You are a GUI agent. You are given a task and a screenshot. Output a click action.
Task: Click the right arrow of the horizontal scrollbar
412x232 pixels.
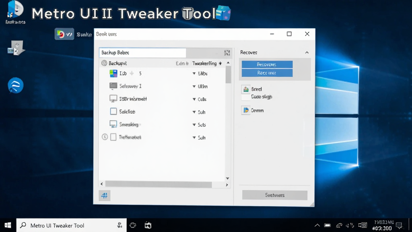click(227, 185)
